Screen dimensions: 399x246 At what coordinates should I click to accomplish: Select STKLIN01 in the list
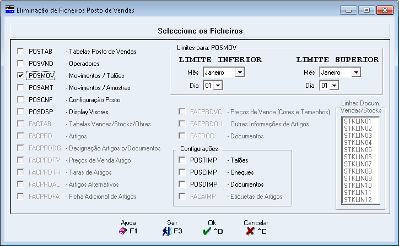pos(358,121)
